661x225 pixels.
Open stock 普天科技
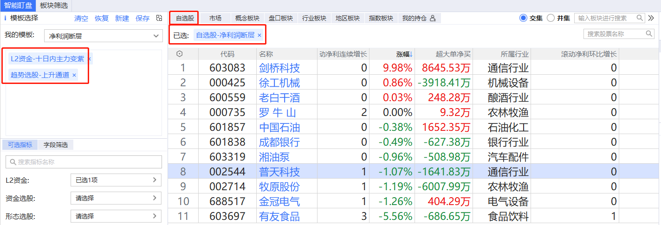coord(279,172)
